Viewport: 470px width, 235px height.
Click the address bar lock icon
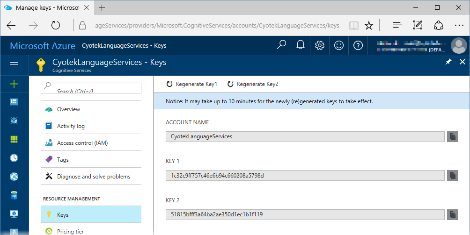tap(82, 25)
